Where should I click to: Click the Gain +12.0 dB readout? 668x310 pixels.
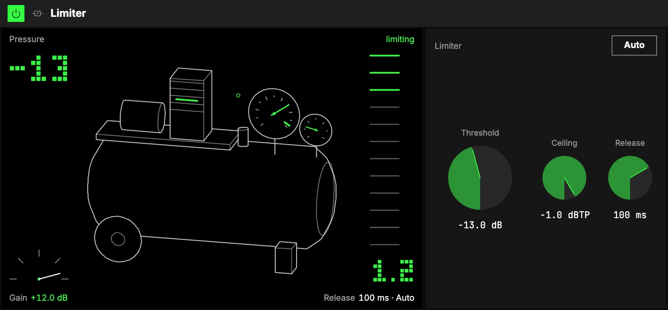[x=38, y=298]
